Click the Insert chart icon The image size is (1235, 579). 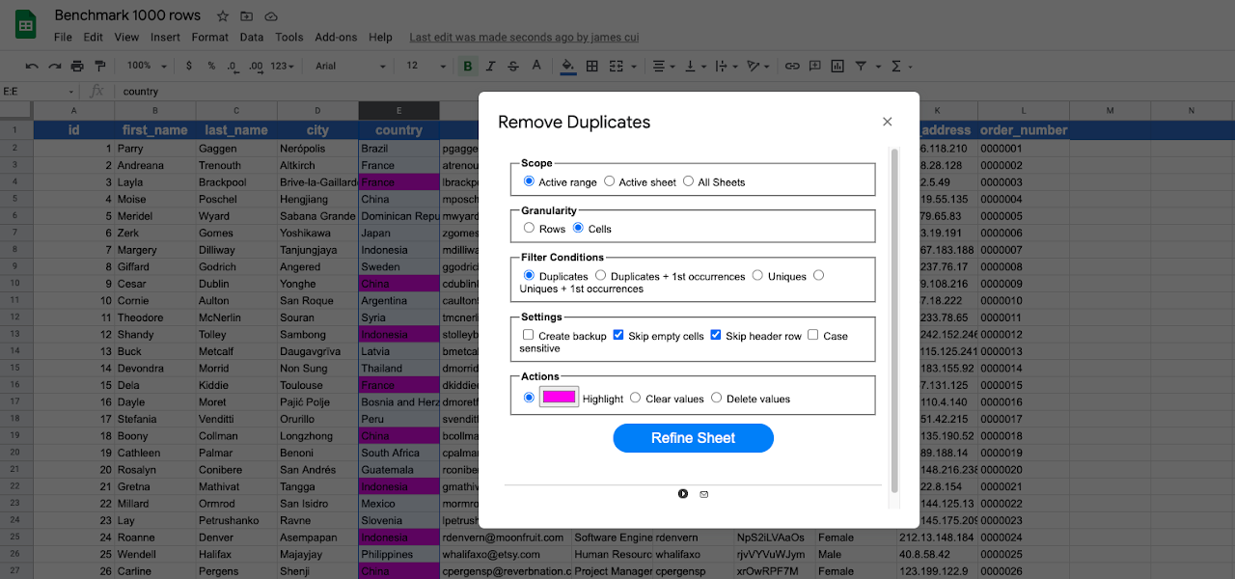click(x=837, y=66)
